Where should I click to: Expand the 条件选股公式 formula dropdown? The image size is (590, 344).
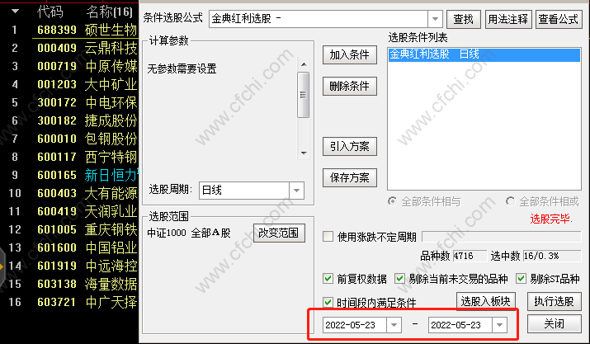pos(435,18)
